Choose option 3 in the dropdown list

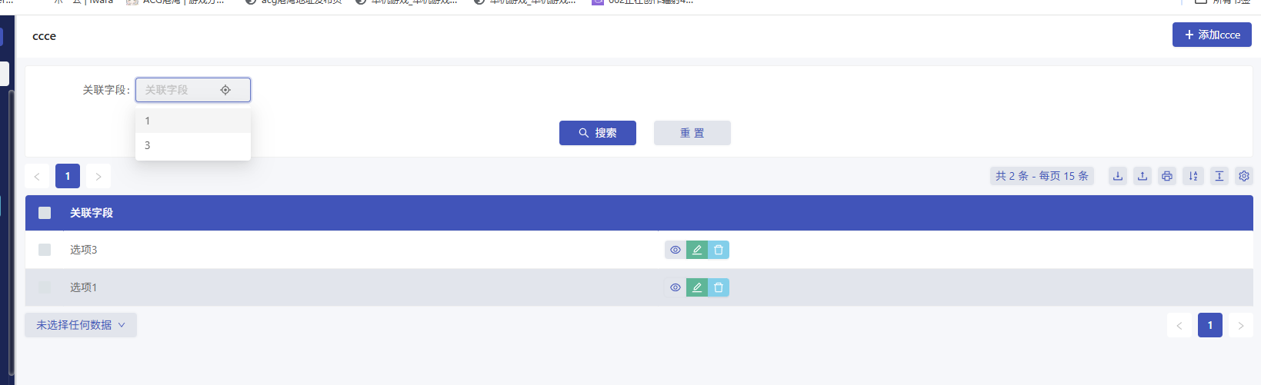193,145
